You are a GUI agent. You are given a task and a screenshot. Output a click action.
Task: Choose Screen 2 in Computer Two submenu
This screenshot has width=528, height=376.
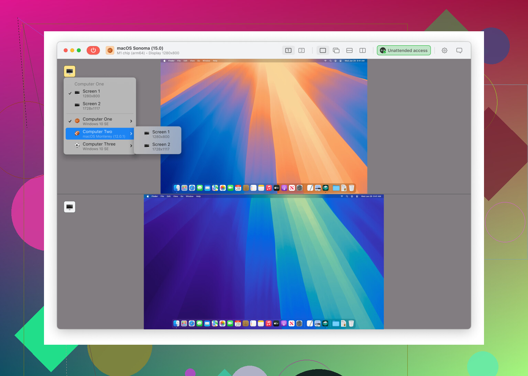pos(157,146)
